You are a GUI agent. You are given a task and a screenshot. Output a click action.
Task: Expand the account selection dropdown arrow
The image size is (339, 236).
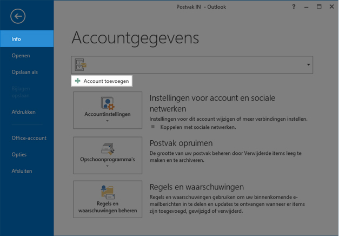pos(308,64)
